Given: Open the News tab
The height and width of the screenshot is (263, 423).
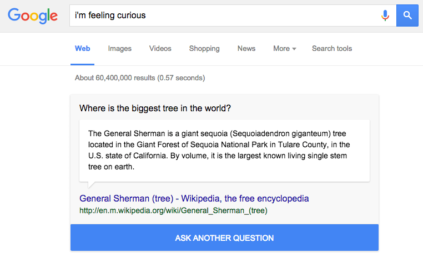Looking at the screenshot, I should pos(246,49).
